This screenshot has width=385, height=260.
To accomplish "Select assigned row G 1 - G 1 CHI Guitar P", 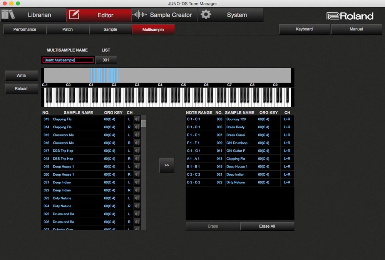I will (240, 151).
